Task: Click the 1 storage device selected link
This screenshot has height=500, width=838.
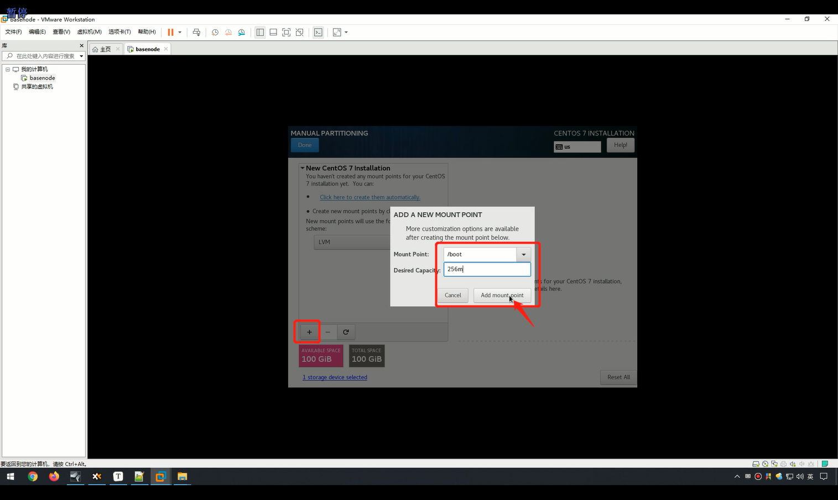Action: [x=335, y=377]
